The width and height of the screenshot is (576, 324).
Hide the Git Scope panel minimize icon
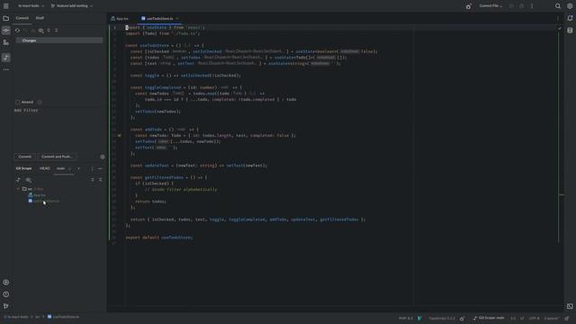[x=100, y=168]
